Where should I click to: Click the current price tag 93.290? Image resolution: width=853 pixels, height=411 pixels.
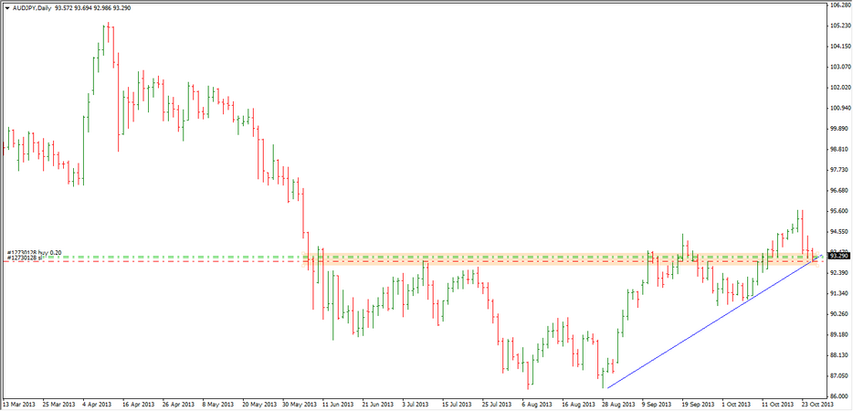coord(839,256)
